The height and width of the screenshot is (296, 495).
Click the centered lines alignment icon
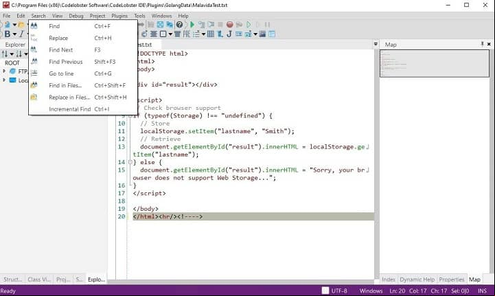click(153, 34)
